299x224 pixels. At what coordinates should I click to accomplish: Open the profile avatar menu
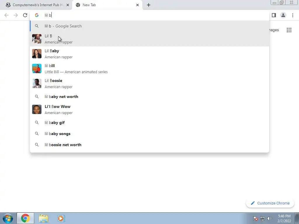click(283, 15)
